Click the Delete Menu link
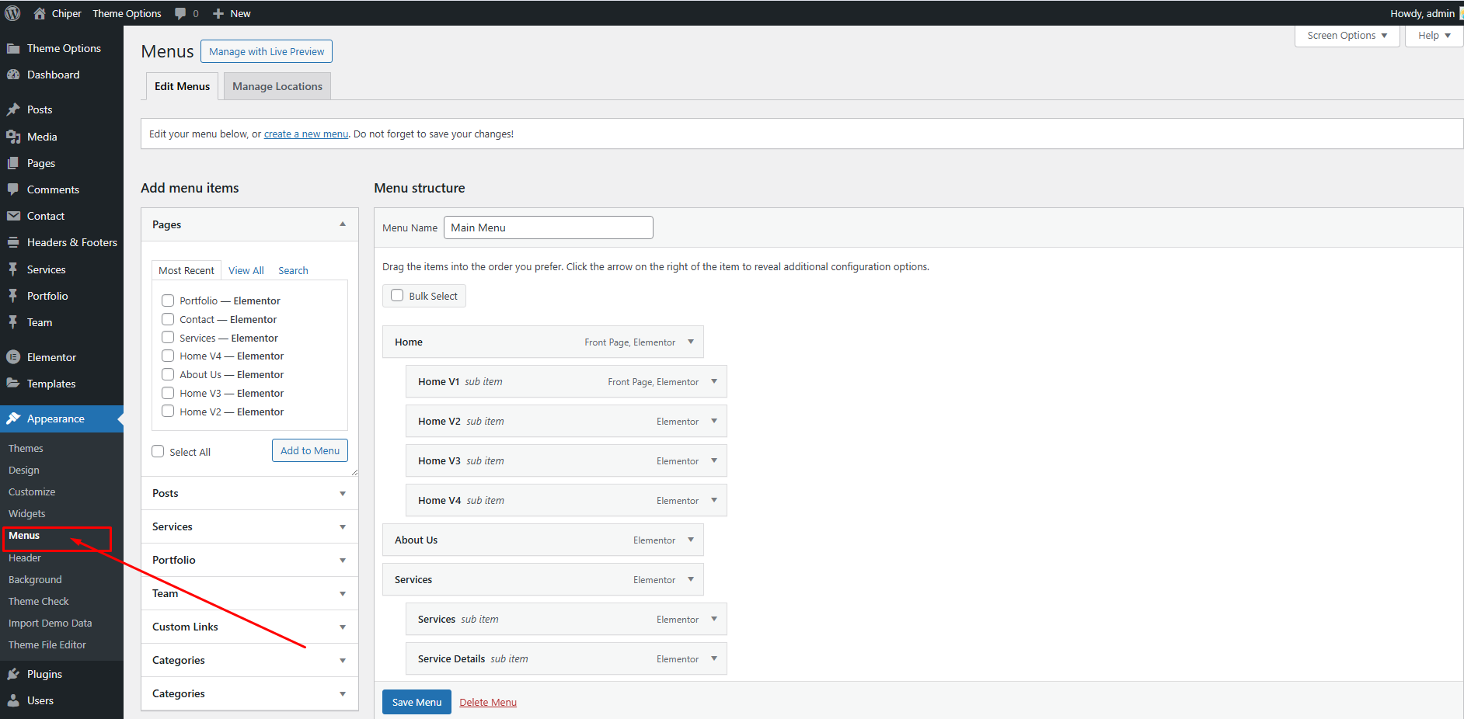Viewport: 1464px width, 719px height. 488,702
